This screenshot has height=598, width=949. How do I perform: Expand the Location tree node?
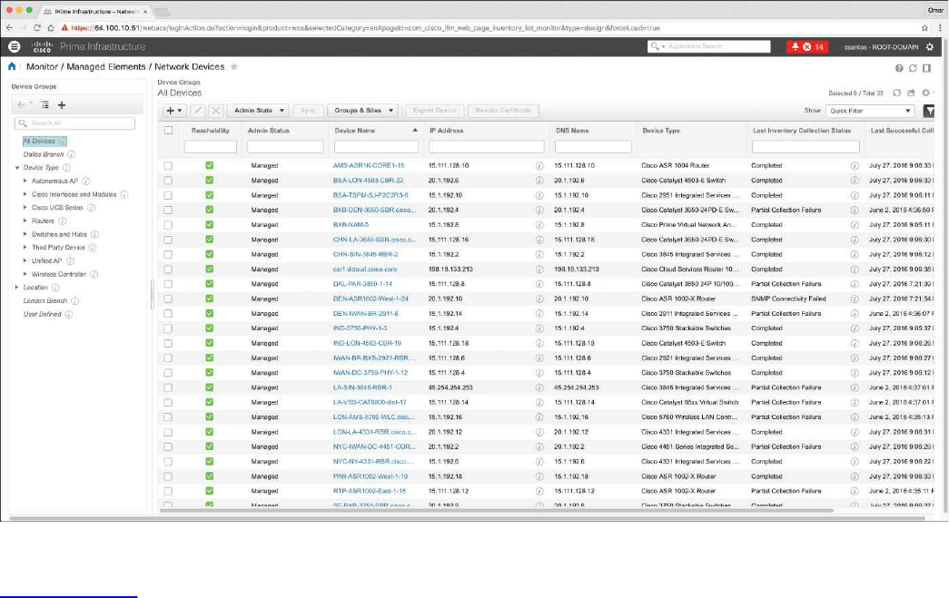coord(17,288)
